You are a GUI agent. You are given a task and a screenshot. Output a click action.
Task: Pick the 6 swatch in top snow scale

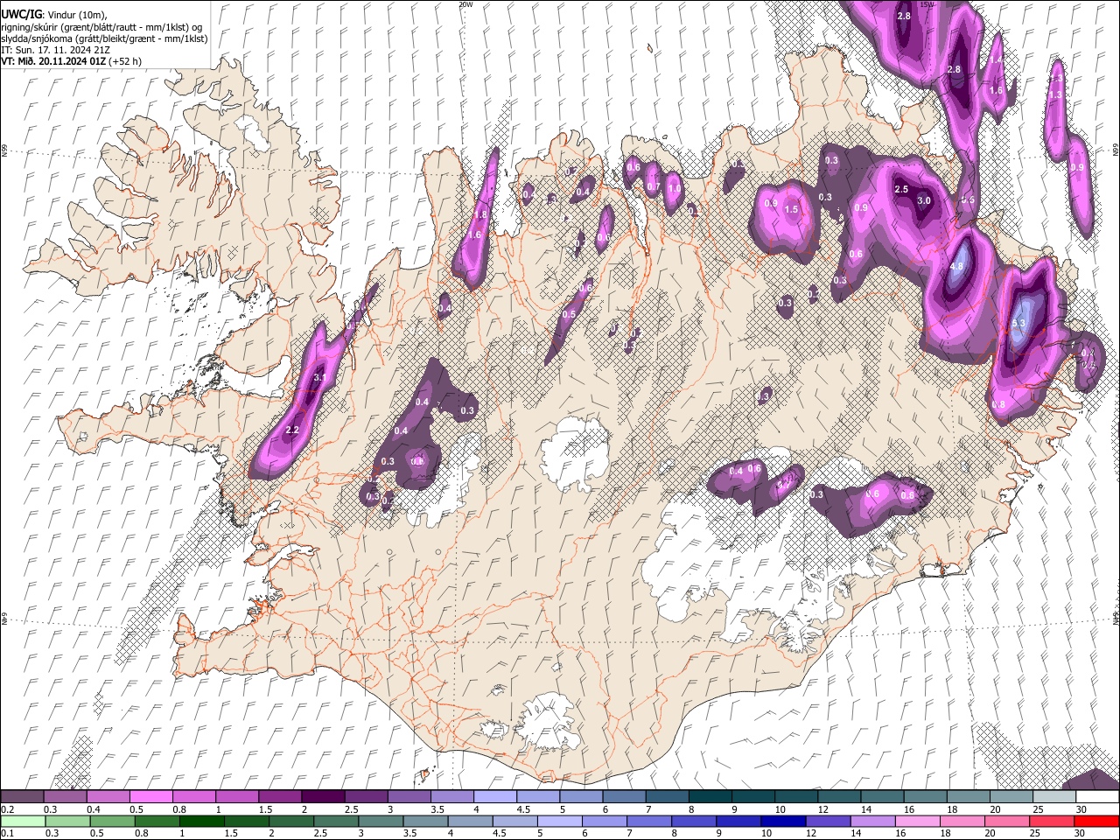point(625,797)
